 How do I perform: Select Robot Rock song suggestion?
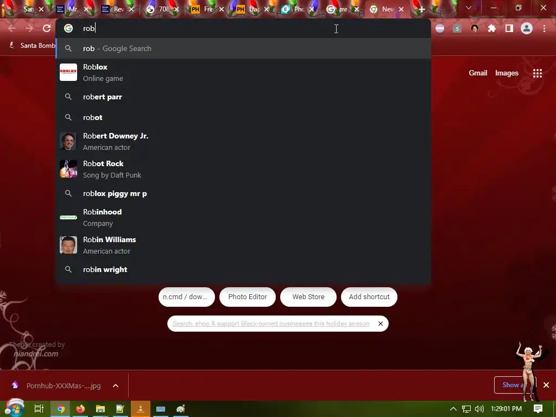243,169
